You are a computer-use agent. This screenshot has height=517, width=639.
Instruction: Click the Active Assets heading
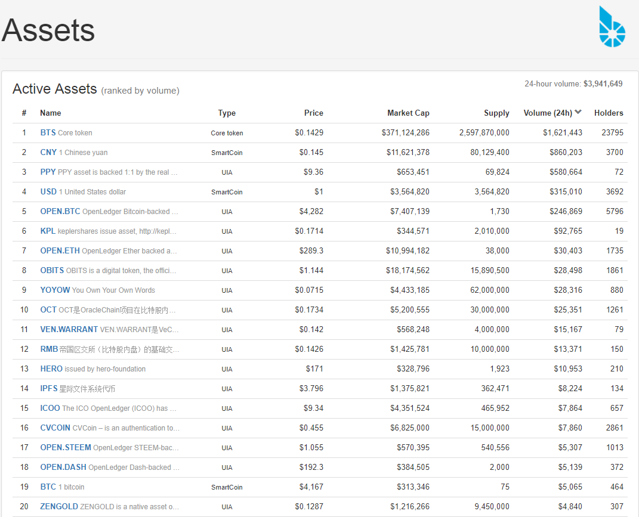point(55,88)
